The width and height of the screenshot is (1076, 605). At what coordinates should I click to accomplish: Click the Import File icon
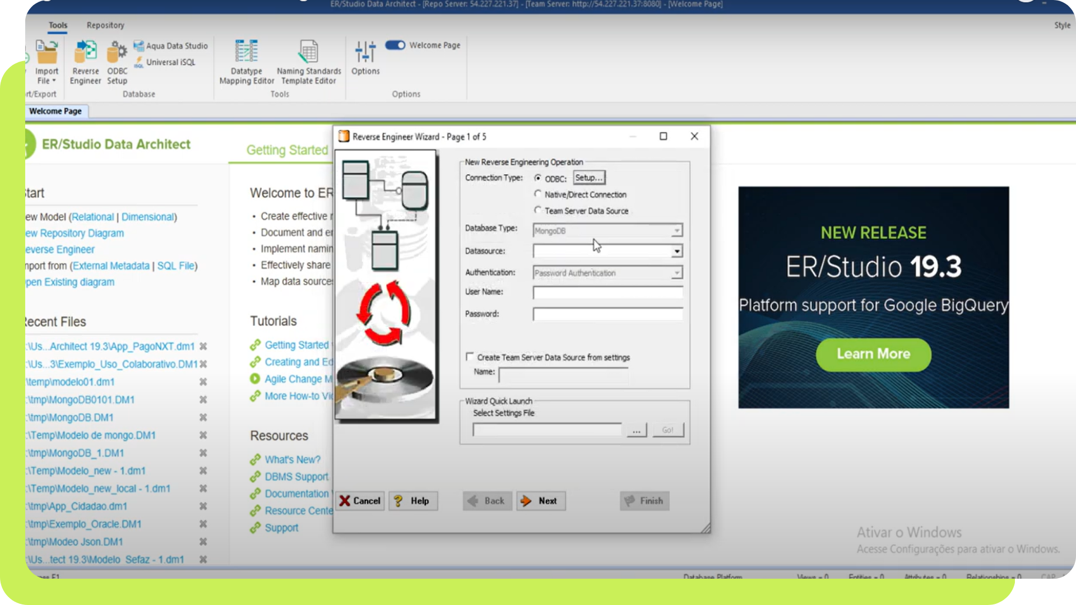[47, 52]
